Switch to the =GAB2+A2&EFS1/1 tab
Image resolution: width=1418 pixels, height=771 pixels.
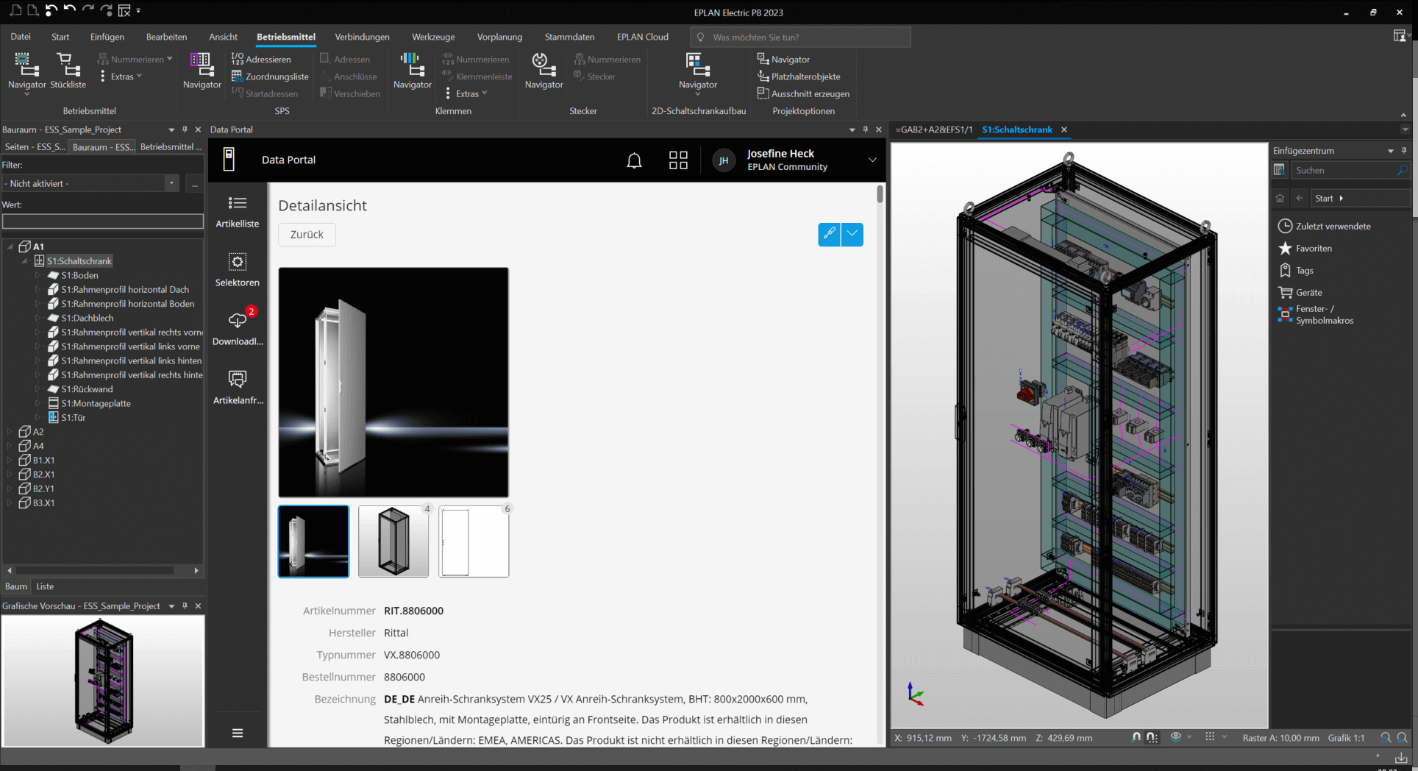[x=933, y=129]
